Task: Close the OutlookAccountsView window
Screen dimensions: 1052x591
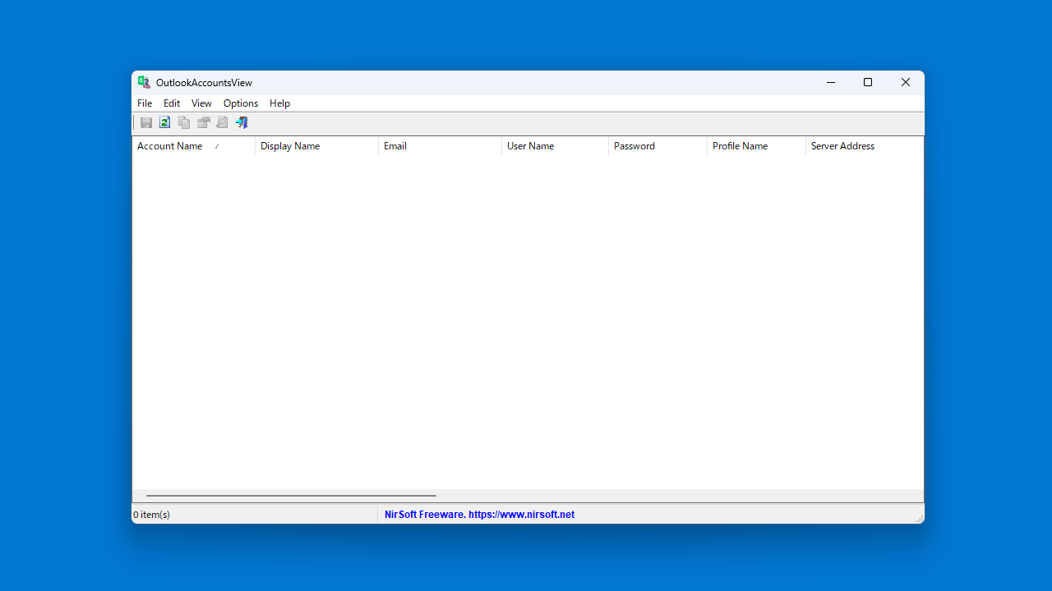Action: [x=906, y=82]
